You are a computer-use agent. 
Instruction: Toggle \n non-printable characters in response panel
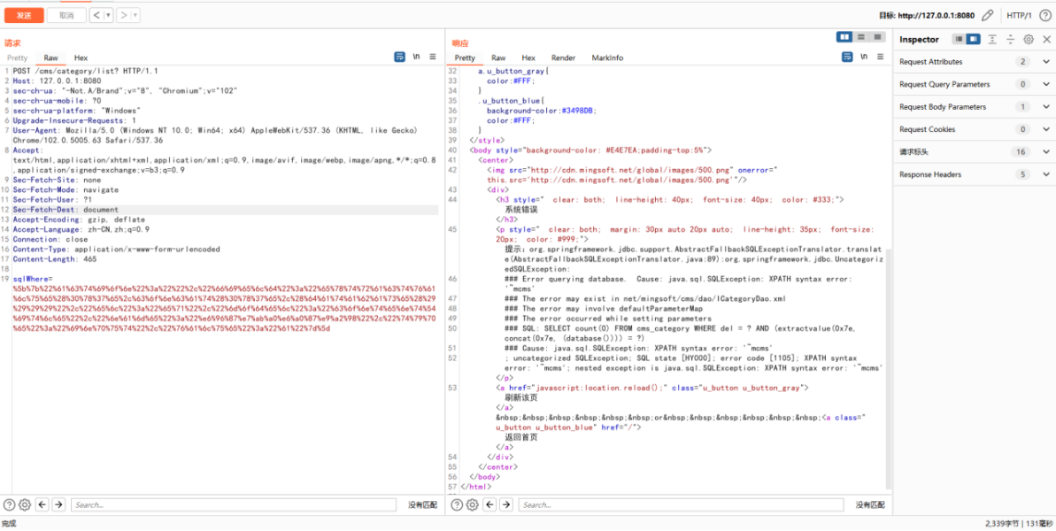[865, 58]
